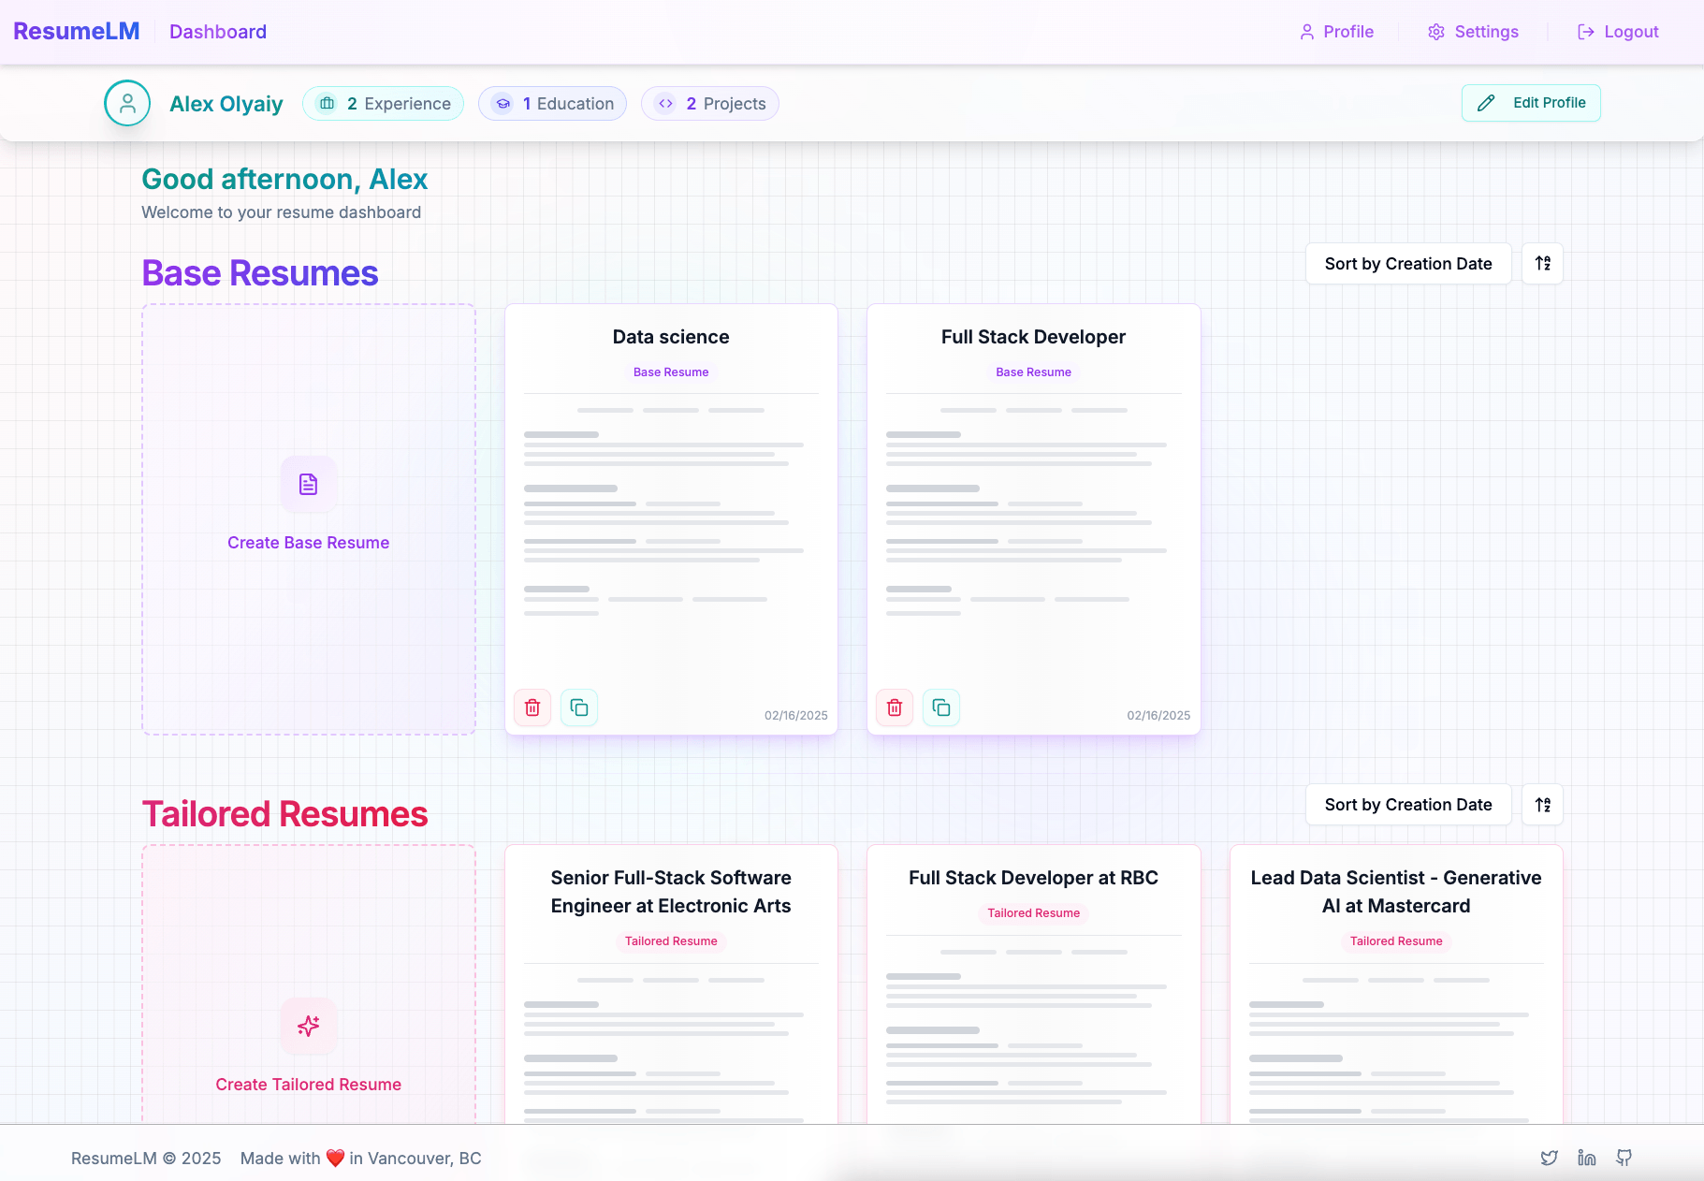Image resolution: width=1704 pixels, height=1181 pixels.
Task: Open the GitHub icon in the footer
Action: point(1624,1158)
